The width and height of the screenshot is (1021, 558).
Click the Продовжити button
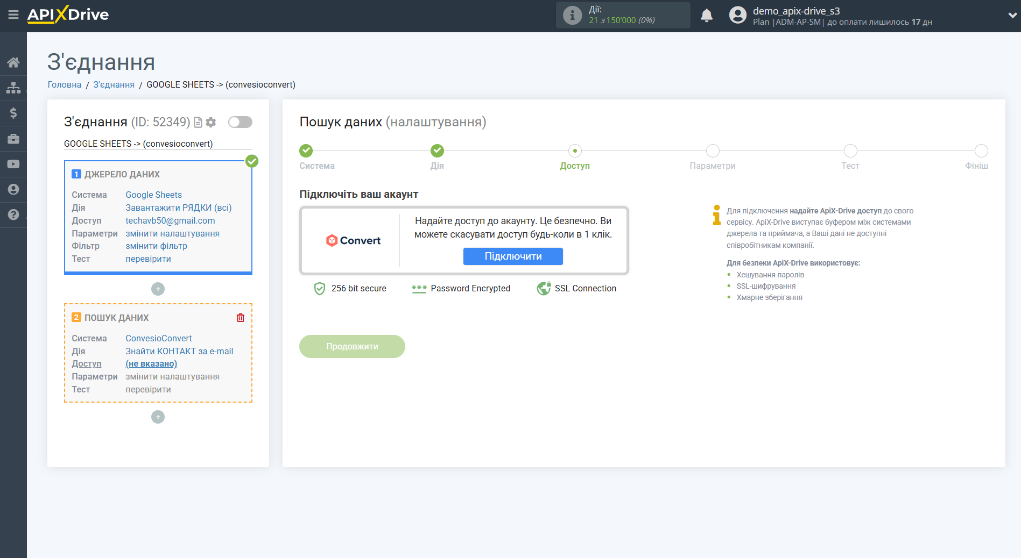(352, 347)
